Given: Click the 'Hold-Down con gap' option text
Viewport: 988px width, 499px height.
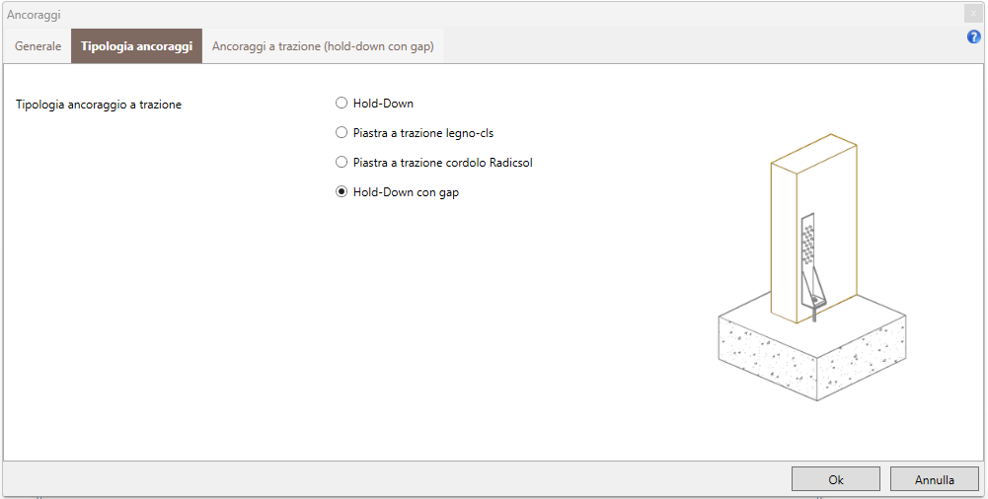Looking at the screenshot, I should [406, 193].
